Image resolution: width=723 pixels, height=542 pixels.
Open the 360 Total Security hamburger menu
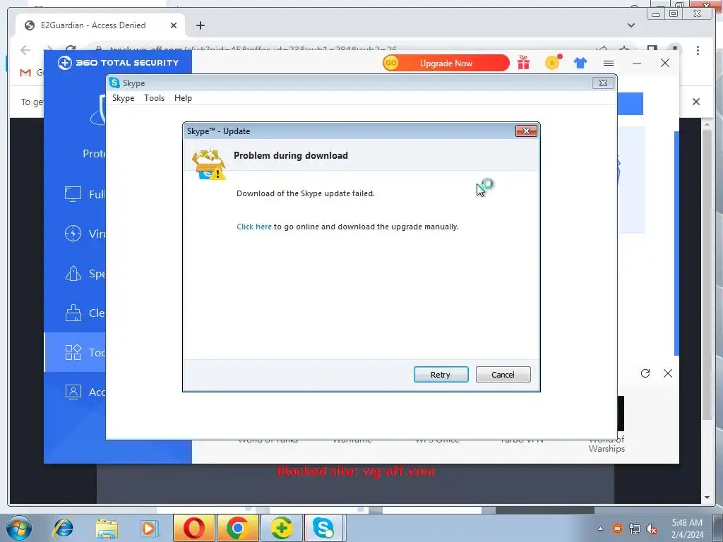(x=609, y=63)
